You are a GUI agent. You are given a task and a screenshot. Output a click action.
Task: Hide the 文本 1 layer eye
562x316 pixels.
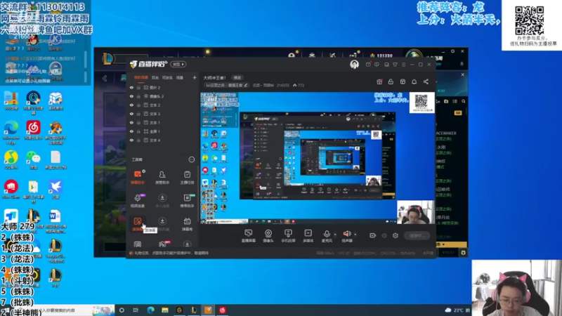click(131, 122)
